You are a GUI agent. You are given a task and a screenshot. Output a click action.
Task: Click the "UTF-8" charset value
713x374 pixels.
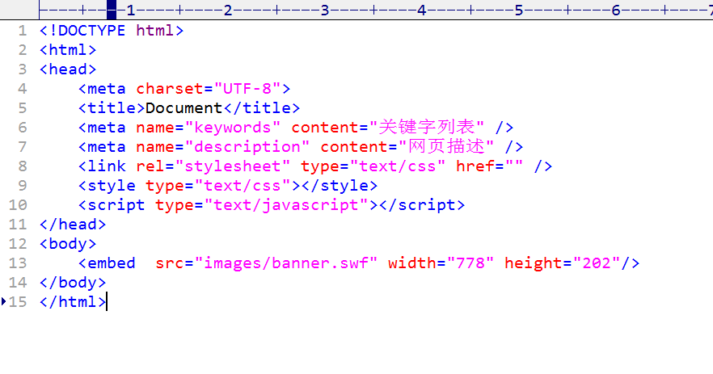click(x=247, y=89)
